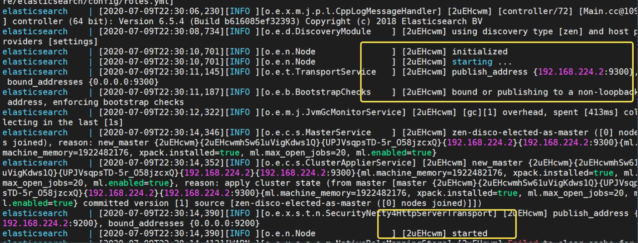Click the magenta '192.168.224.2' before ':9200}'
This screenshot has width=638, height=243.
coord(35,223)
